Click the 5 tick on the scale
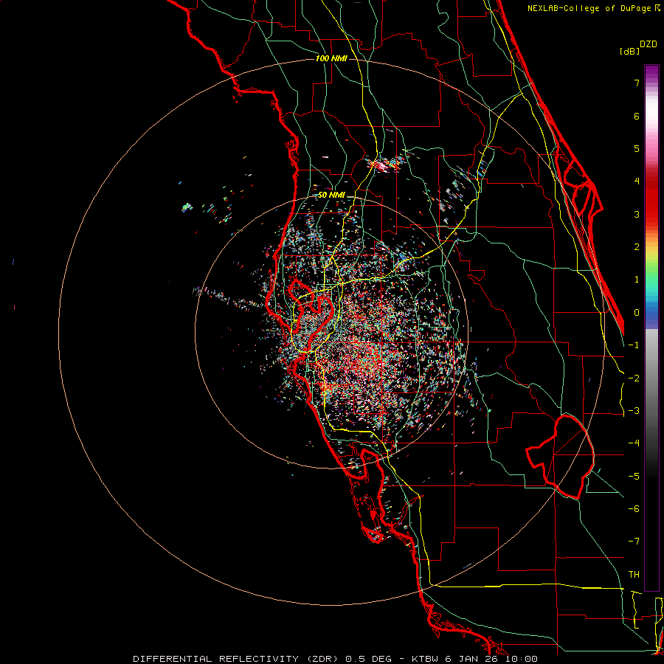Image resolution: width=664 pixels, height=664 pixels. [x=637, y=148]
